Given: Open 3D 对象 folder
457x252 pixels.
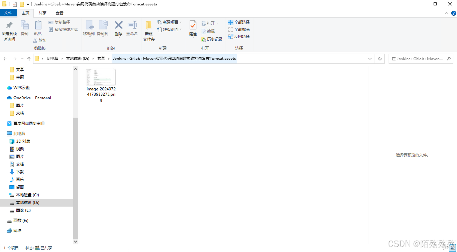Looking at the screenshot, I should [x=23, y=141].
